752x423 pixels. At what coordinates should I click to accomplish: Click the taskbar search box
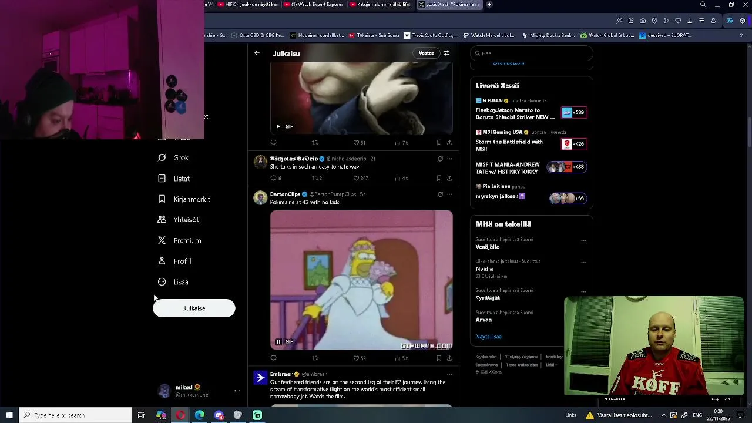click(75, 415)
